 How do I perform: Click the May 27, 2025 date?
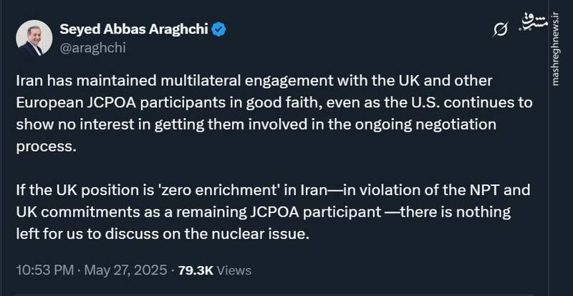coord(126,270)
